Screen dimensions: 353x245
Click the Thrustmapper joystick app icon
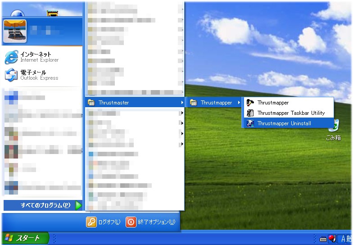250,103
